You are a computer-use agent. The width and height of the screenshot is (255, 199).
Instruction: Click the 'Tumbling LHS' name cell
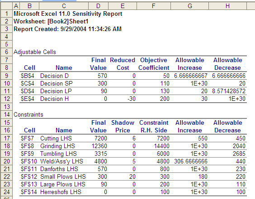point(58,154)
